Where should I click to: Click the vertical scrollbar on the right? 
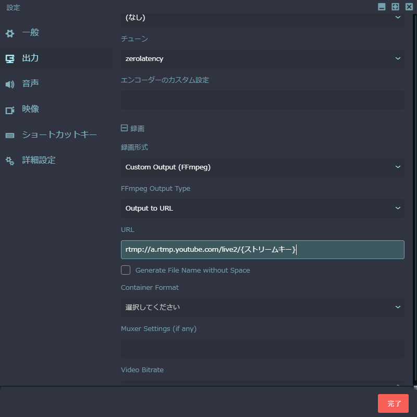(415, 197)
